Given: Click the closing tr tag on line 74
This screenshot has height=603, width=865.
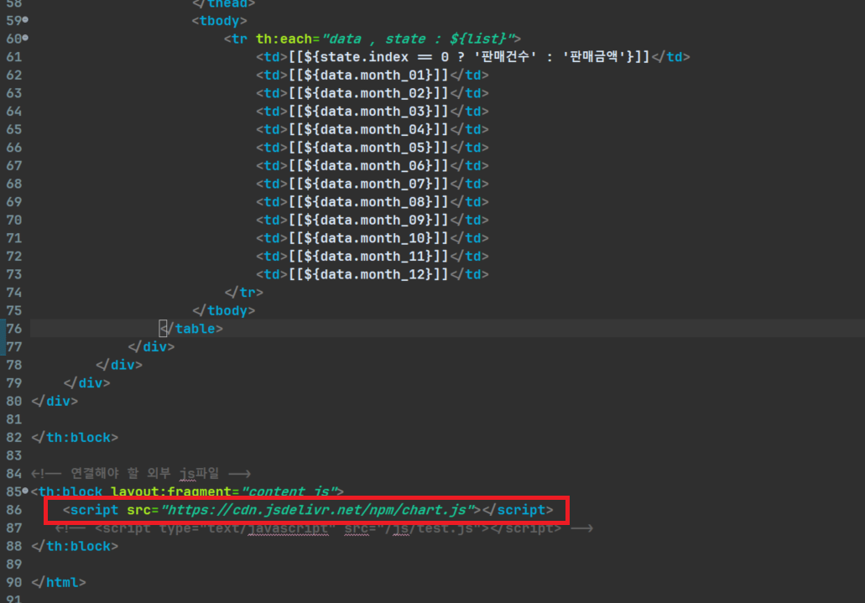Looking at the screenshot, I should point(244,293).
